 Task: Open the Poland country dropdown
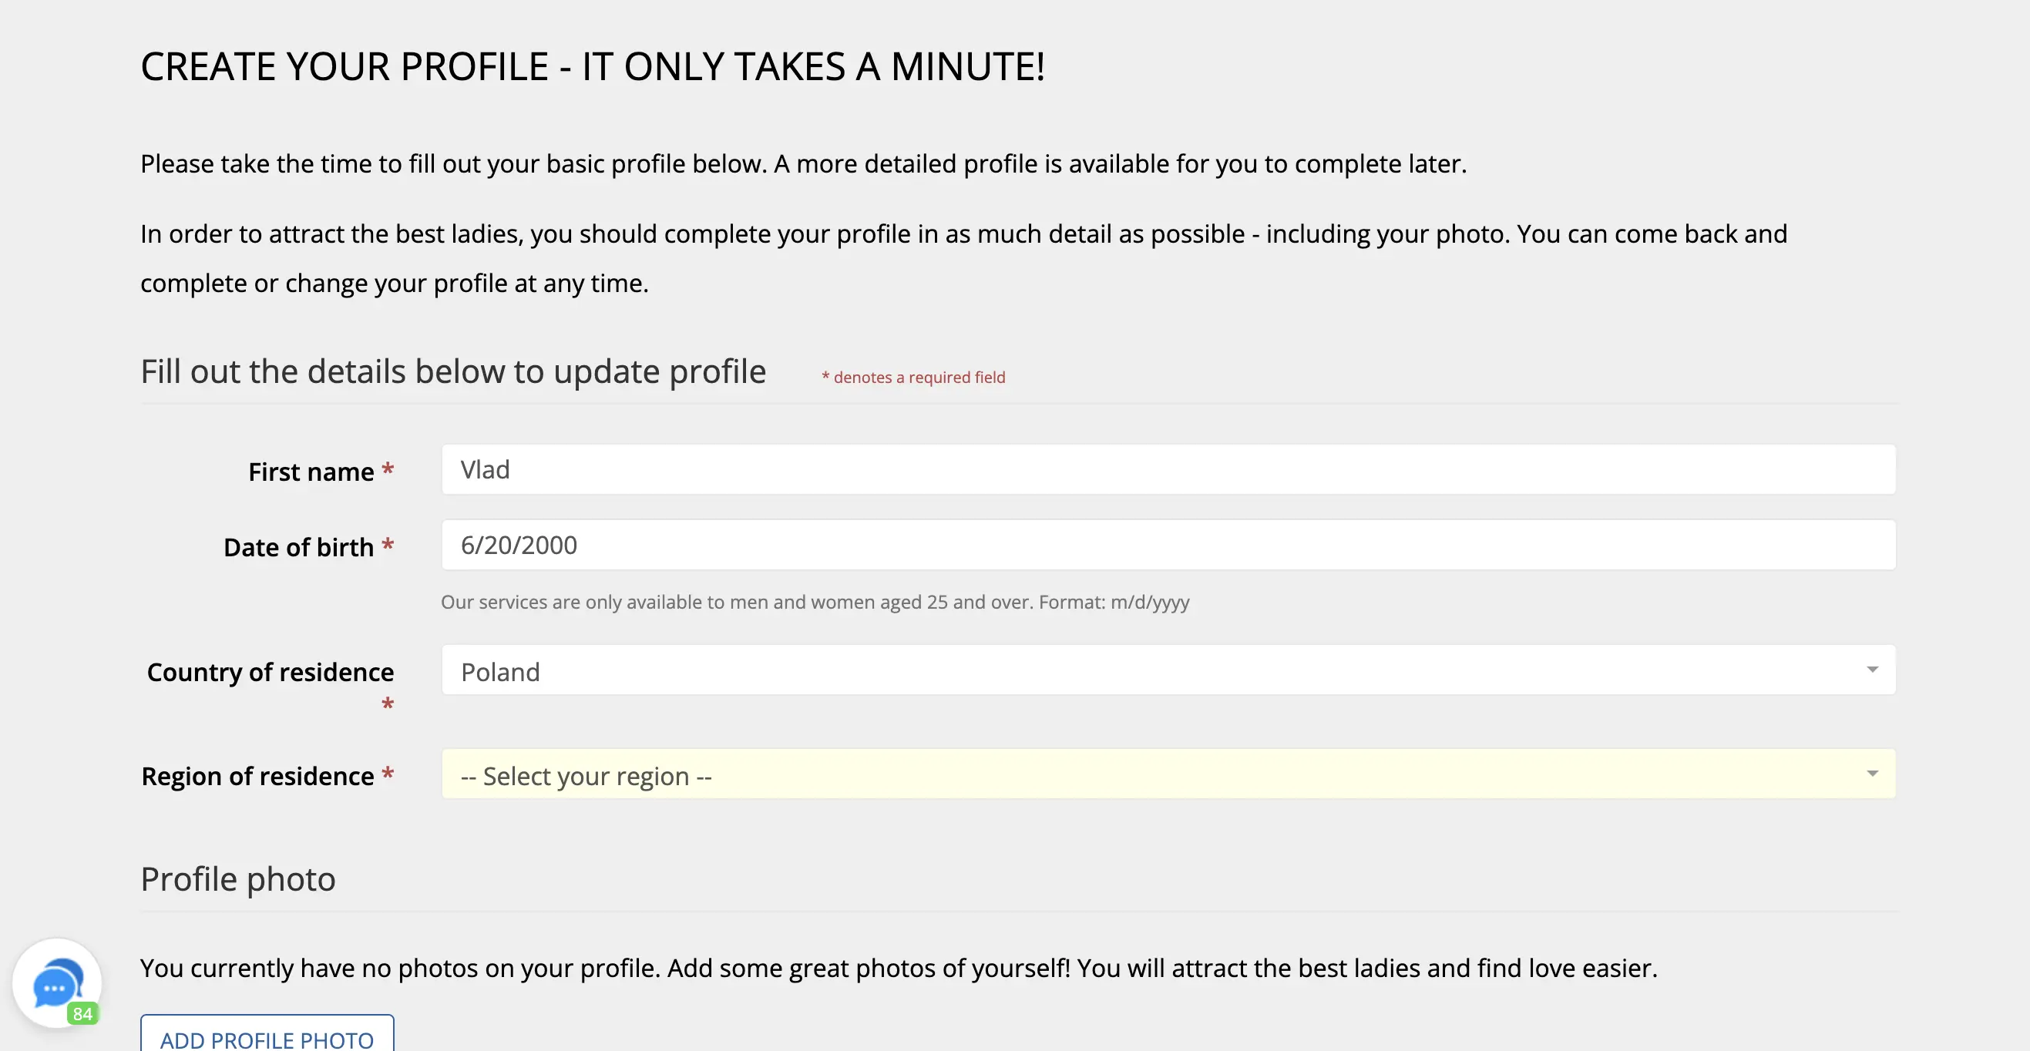pyautogui.click(x=1168, y=670)
